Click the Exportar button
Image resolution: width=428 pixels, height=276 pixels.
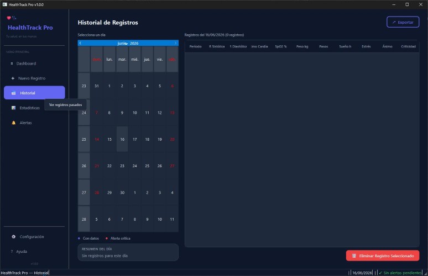[x=403, y=22]
